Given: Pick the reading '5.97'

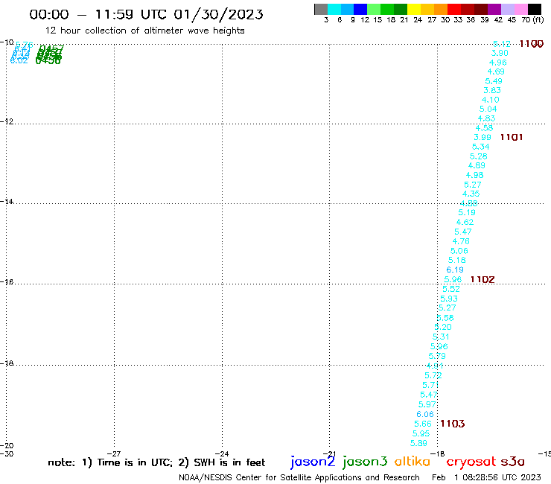Looking at the screenshot, I should [x=427, y=404].
